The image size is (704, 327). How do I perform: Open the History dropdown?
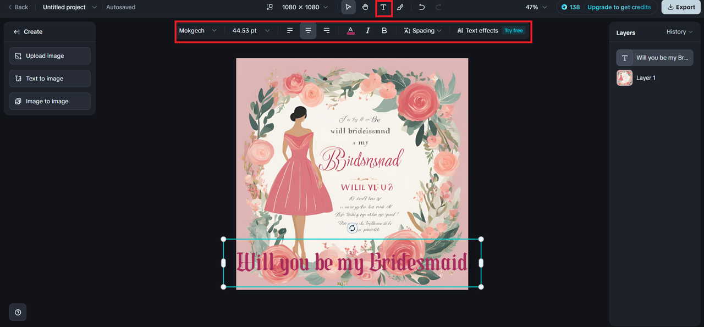click(x=680, y=32)
